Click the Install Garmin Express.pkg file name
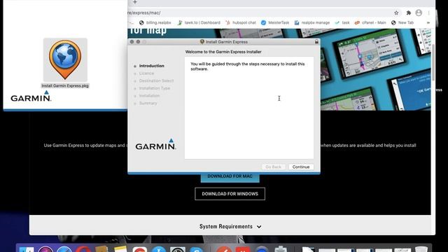 point(65,85)
